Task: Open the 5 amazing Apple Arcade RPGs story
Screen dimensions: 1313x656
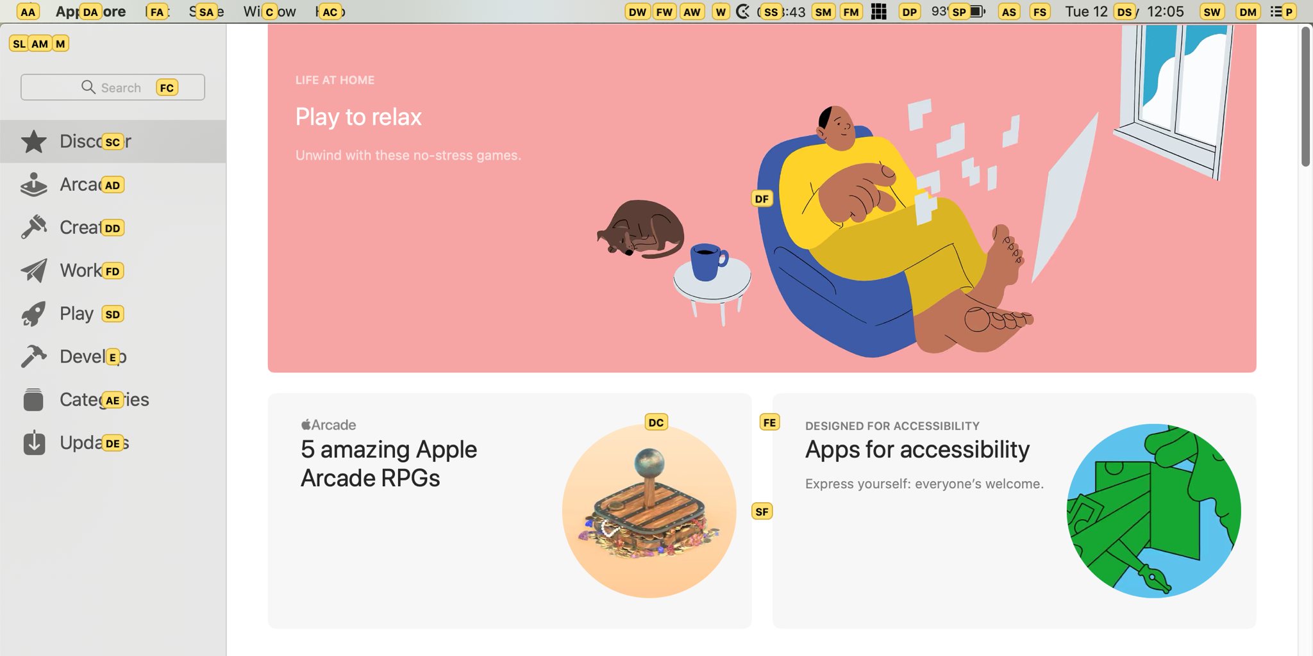Action: click(x=510, y=509)
